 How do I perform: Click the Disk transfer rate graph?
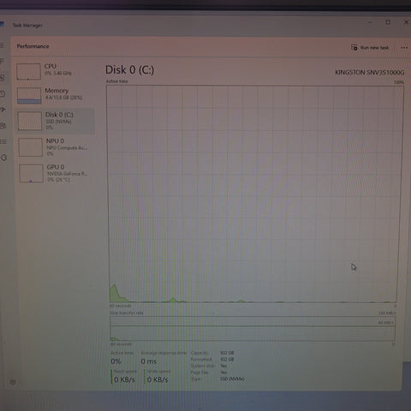253,329
